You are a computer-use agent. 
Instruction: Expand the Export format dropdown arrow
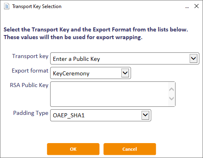point(125,73)
